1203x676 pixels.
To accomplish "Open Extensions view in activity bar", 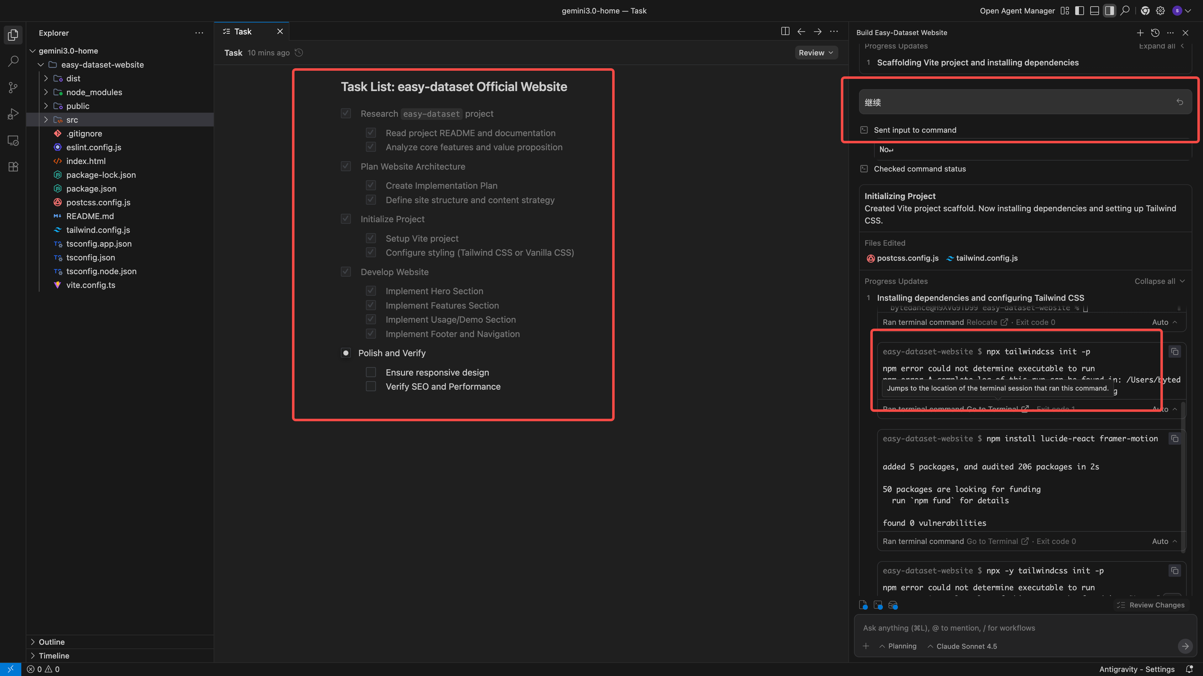I will [13, 167].
